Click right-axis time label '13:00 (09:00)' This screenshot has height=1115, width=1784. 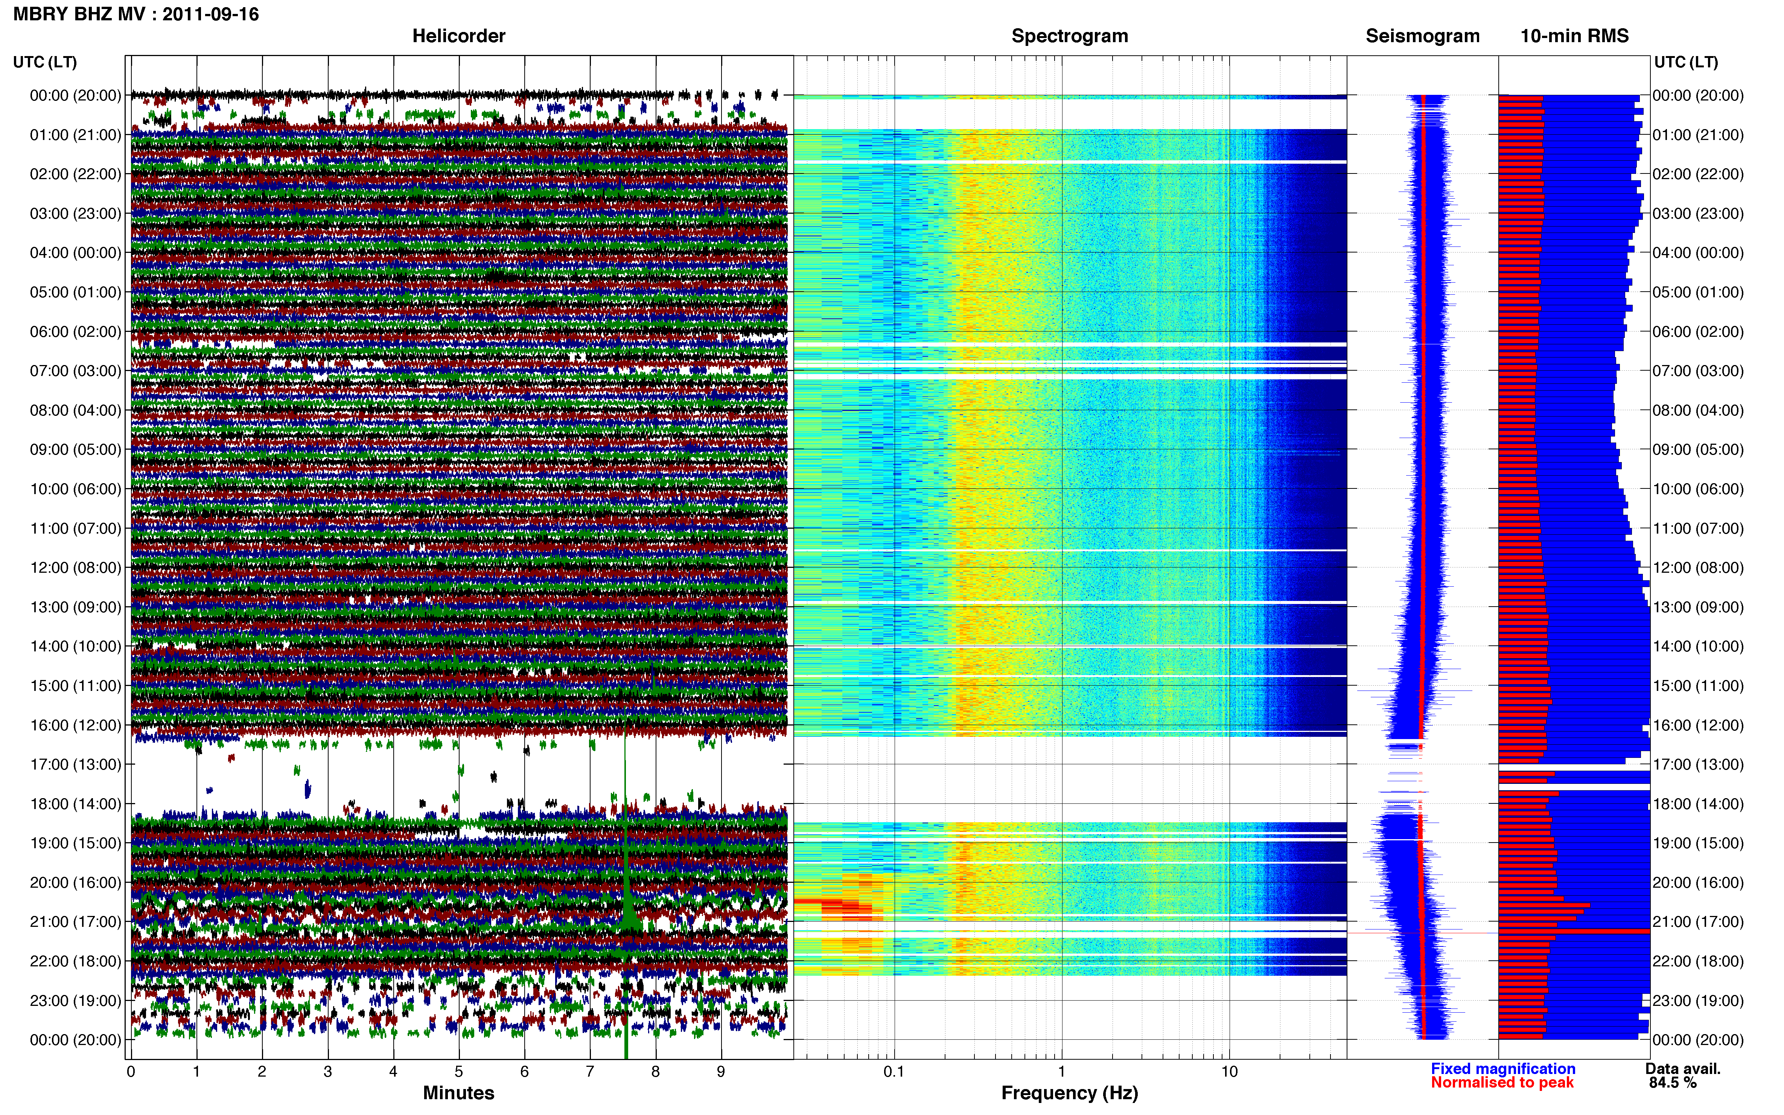tap(1699, 607)
